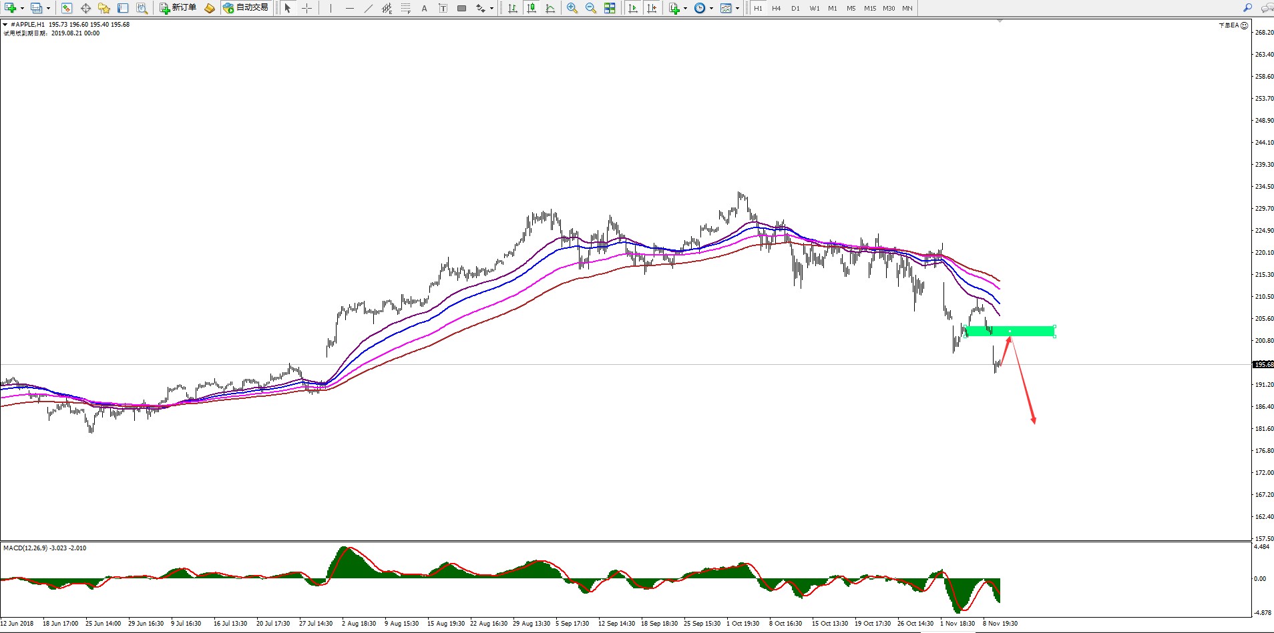Draw a vertical line tool
This screenshot has height=633, width=1274.
point(331,8)
